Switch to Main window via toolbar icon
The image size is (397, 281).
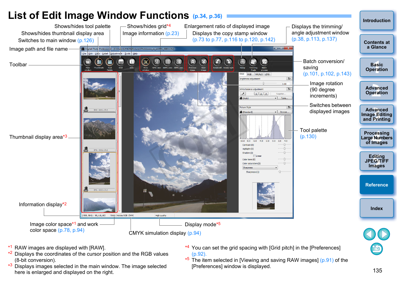88,62
